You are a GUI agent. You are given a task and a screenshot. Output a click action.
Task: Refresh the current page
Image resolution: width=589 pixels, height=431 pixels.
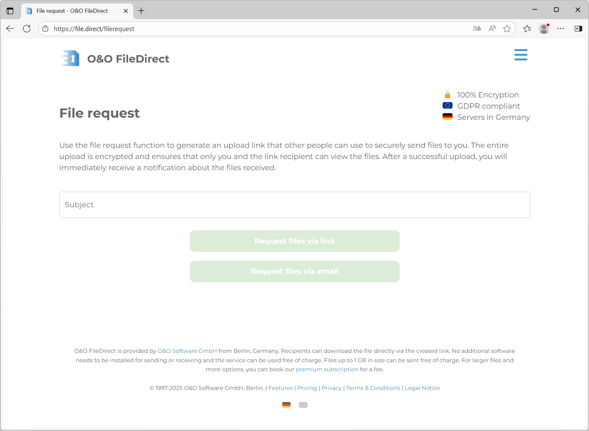27,29
